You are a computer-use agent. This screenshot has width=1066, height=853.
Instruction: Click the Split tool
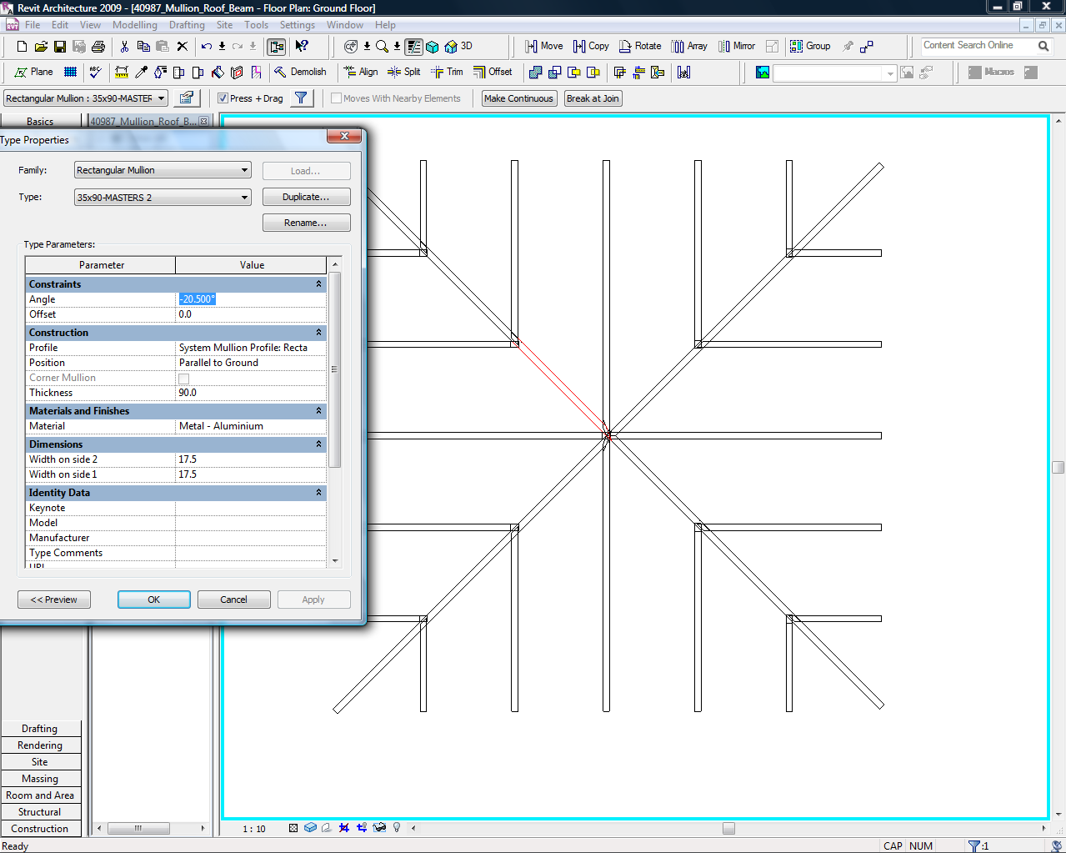(x=404, y=73)
